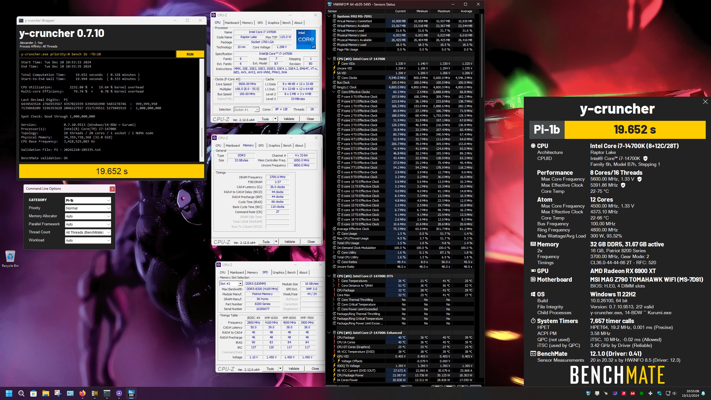Open the Parallel Framework dropdown
Screen dimensions: 711x400
click(x=88, y=224)
